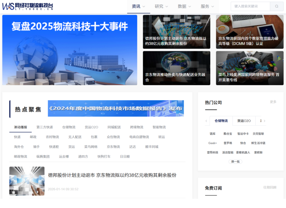
Task: Click the Geek+ company link
Action: [212, 143]
